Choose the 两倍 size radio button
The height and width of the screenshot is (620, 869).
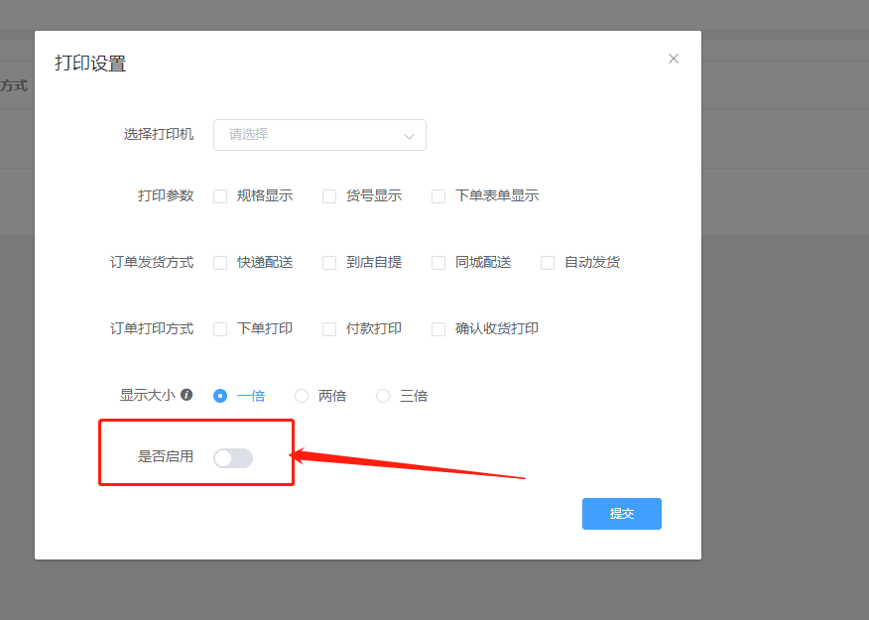click(302, 396)
